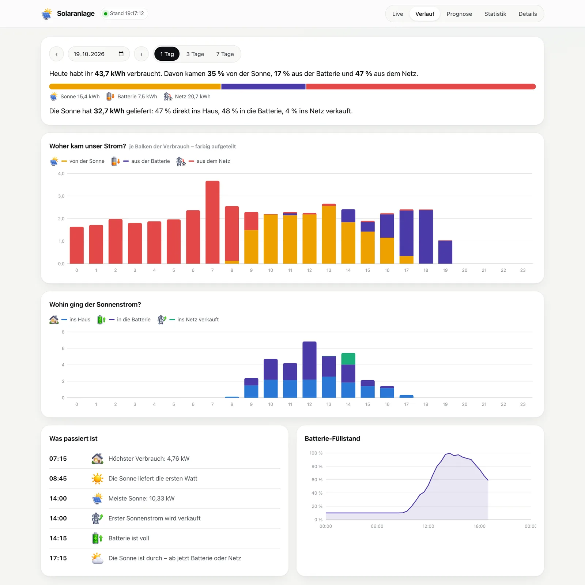Viewport: 585px width, 585px height.
Task: Click the red Netz segment of usage bar
Action: click(x=421, y=87)
